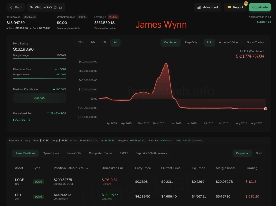Click the green up arrow next to 21.48% ROE
Screen dimensions: 276x206
[x=48, y=113]
